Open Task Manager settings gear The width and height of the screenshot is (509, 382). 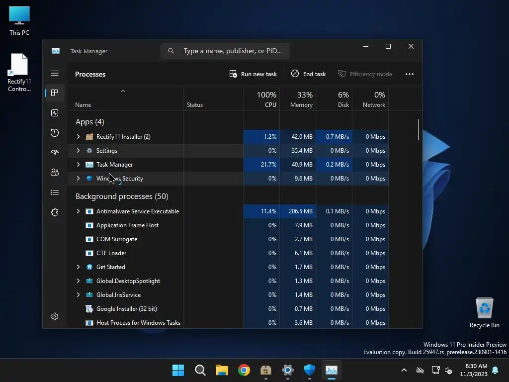[x=55, y=316]
